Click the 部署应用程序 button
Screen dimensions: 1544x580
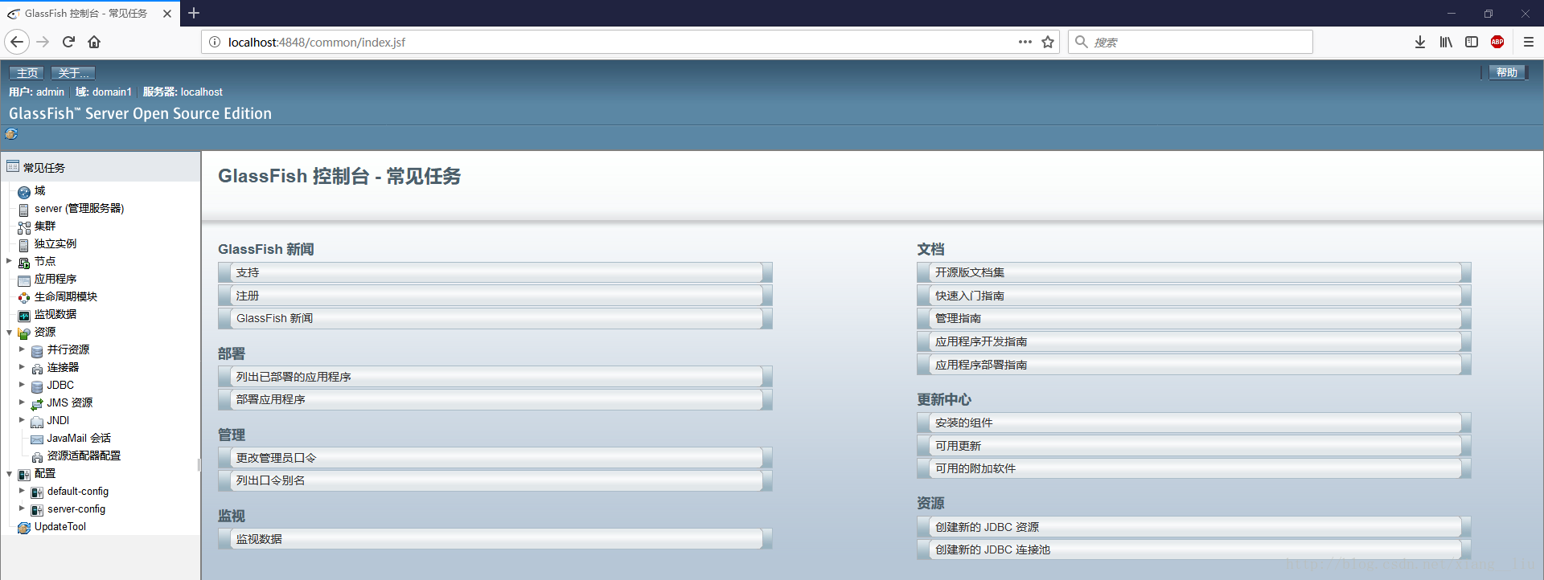495,399
